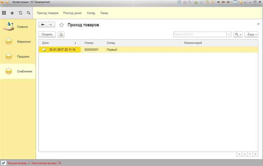Image resolution: width=263 pixels, height=166 pixels.
Task: Go back with the left arrow
Action: (43, 25)
